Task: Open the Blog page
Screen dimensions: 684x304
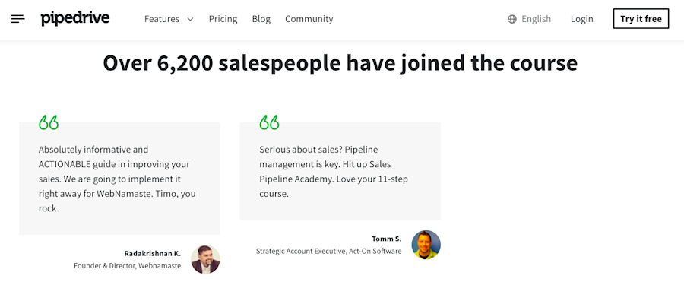Action: (261, 19)
